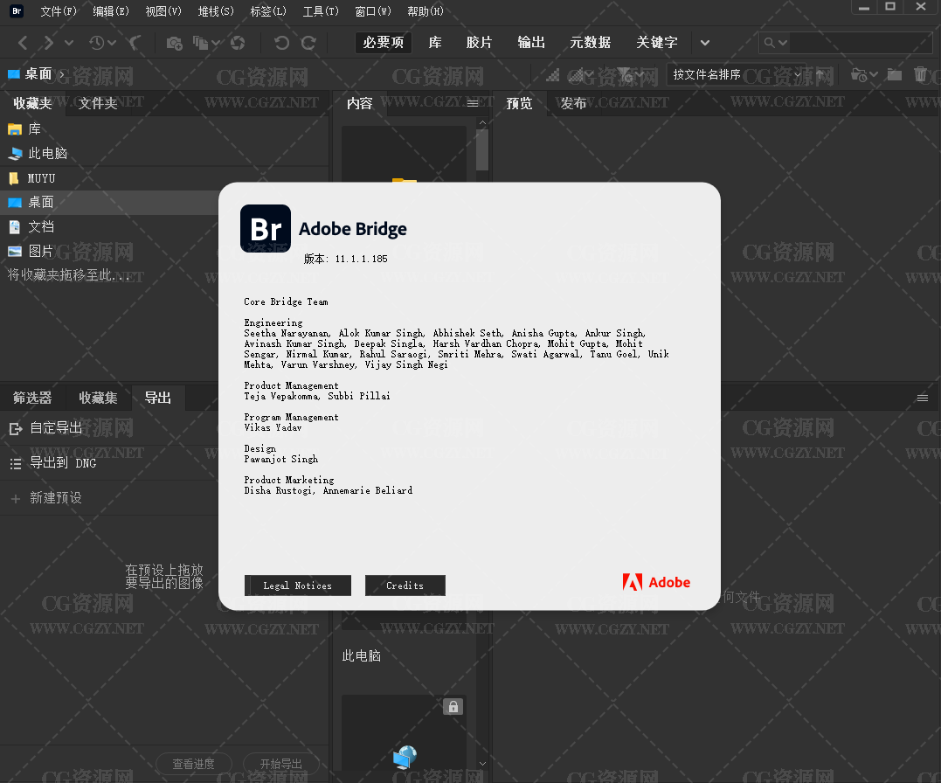Expand the workspace switcher chevron
The width and height of the screenshot is (941, 783).
[x=705, y=43]
